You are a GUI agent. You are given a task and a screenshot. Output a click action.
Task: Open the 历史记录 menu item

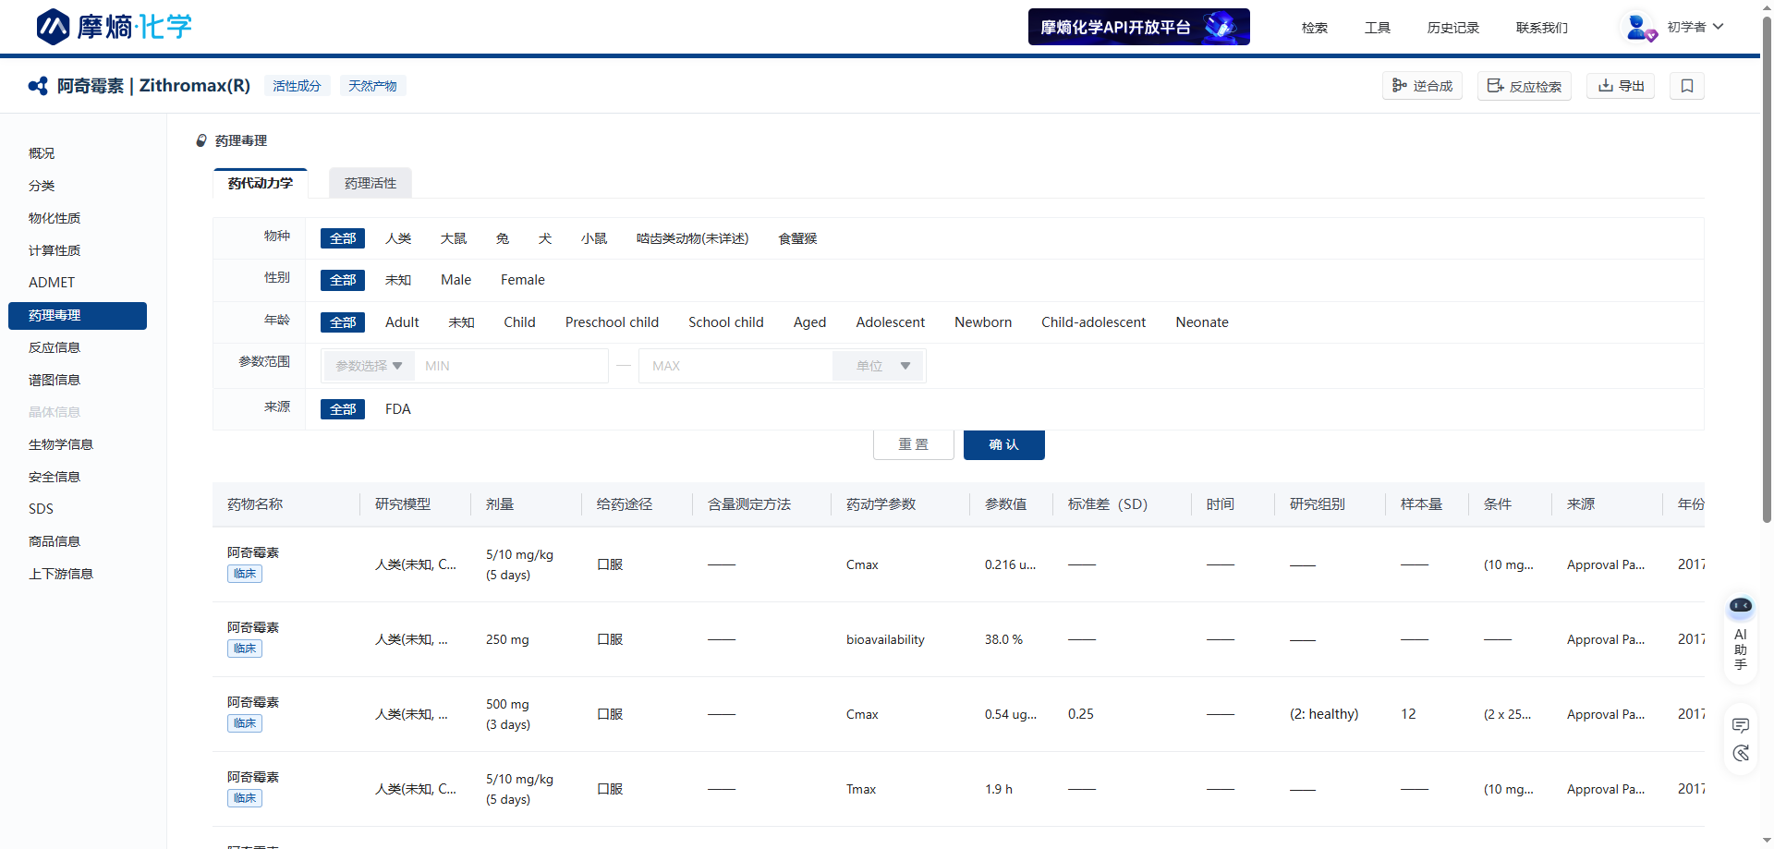click(x=1453, y=28)
